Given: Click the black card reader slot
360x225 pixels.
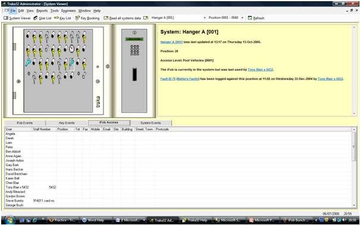Looking at the screenshot, I should point(134,74).
